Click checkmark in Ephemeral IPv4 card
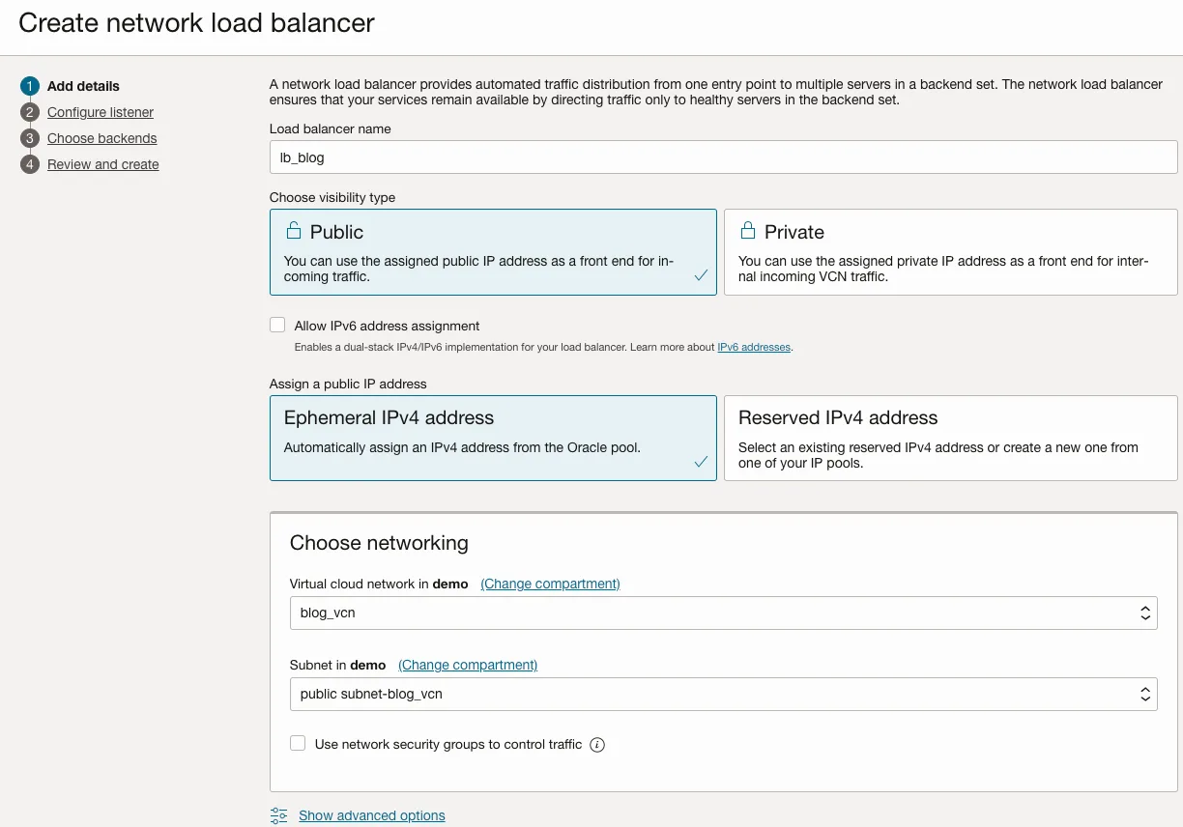The height and width of the screenshot is (827, 1183). coord(701,462)
